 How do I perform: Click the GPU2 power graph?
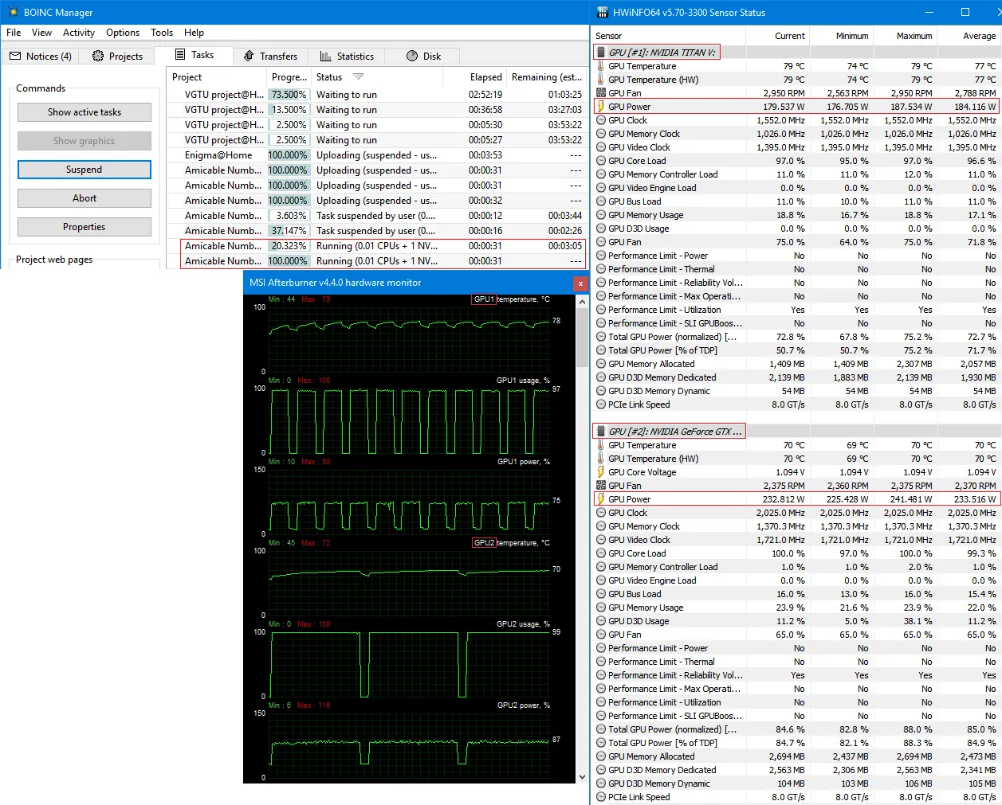(x=409, y=745)
